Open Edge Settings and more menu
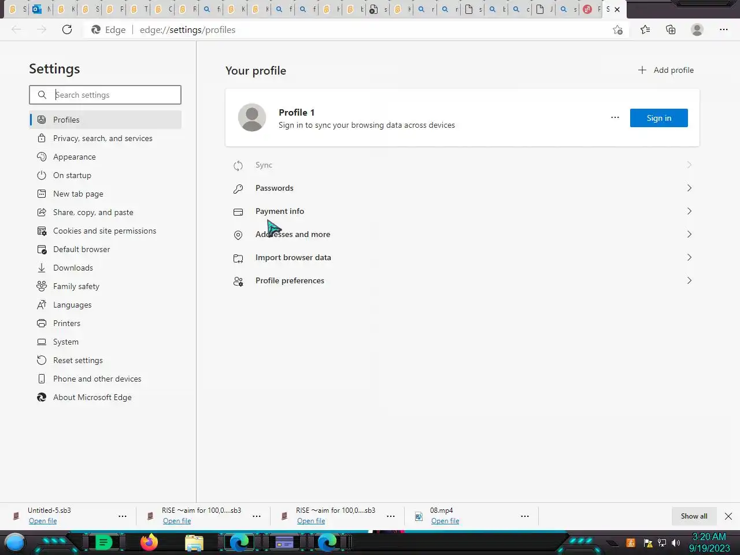 (x=724, y=29)
